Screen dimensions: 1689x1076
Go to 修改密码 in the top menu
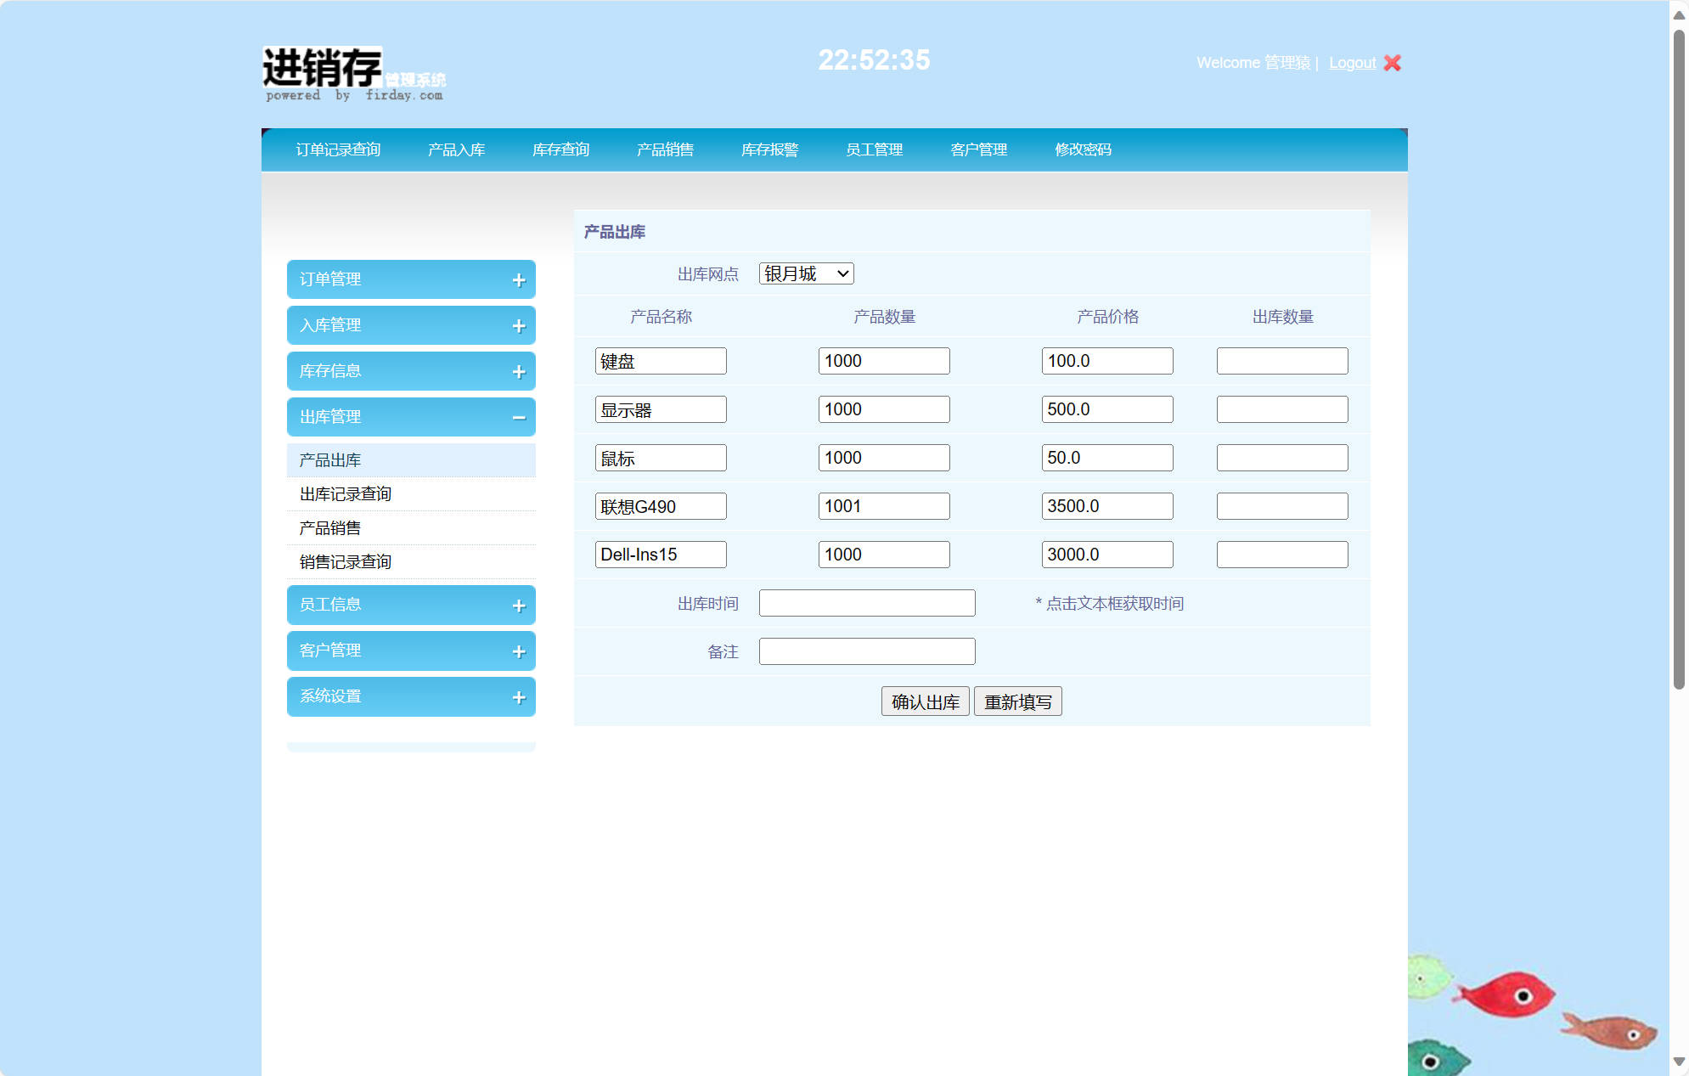1083,149
